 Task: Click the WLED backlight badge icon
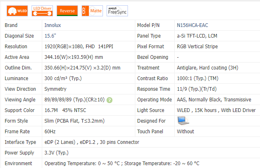coord(17,11)
